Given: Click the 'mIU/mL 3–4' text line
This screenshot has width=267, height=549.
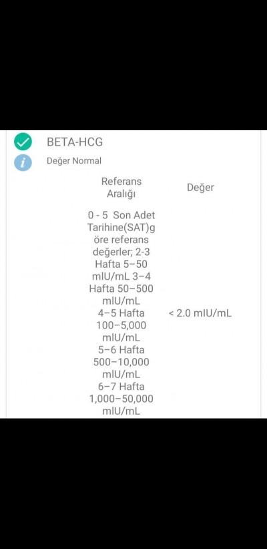Looking at the screenshot, I should 121,277.
